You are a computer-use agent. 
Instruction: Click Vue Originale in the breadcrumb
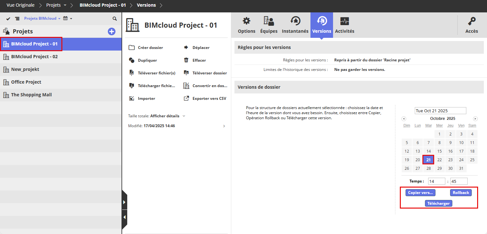[x=20, y=5]
